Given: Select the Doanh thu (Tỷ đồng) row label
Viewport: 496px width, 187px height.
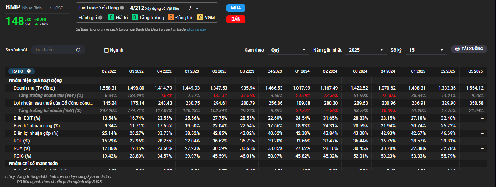Looking at the screenshot, I should point(34,88).
